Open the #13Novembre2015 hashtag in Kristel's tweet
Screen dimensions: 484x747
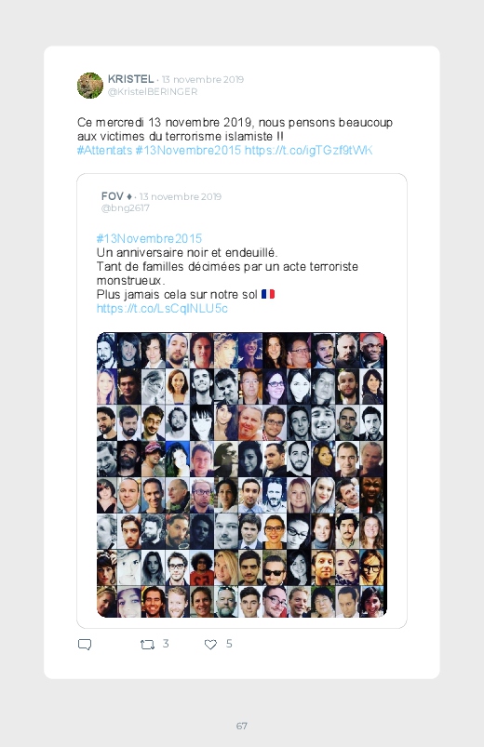[188, 150]
